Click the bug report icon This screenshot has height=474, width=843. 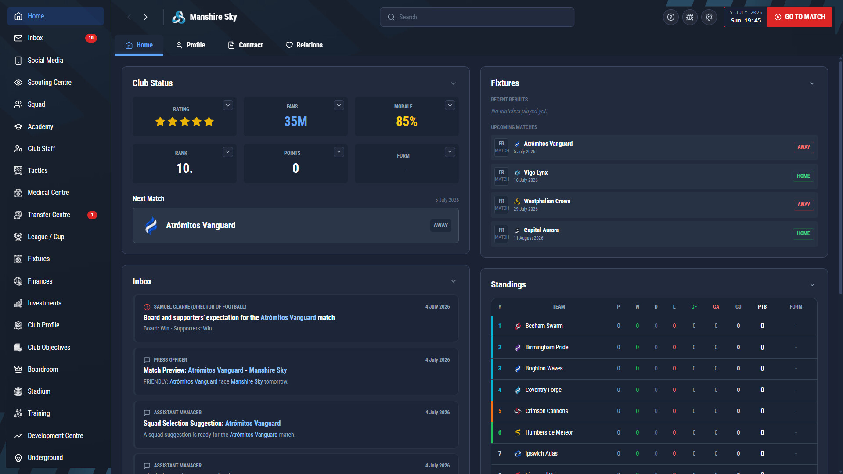(x=690, y=17)
